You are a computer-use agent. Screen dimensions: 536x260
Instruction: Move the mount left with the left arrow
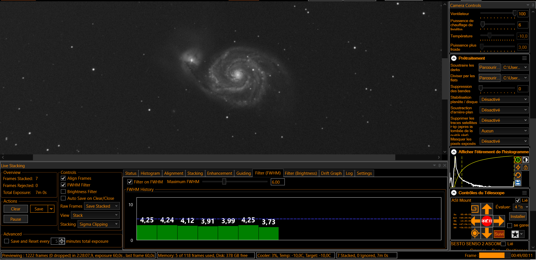[x=475, y=221]
